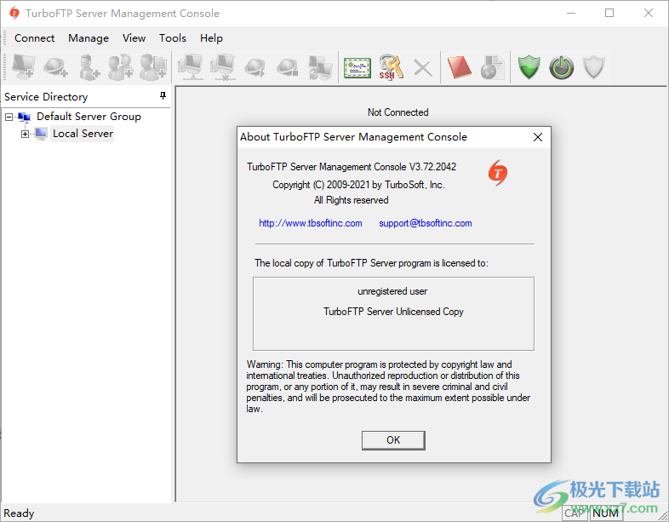
Task: Click the red book toolbar icon
Action: 459,67
